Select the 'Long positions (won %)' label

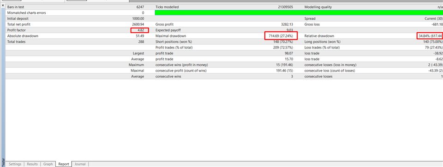[323, 42]
